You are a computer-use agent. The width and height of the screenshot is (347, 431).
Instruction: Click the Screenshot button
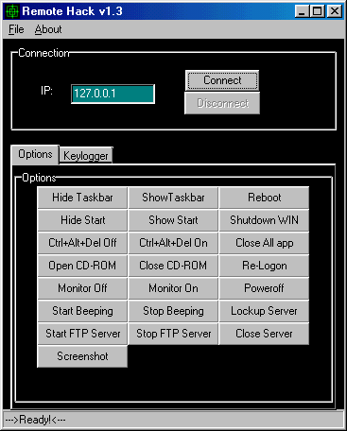pos(82,356)
